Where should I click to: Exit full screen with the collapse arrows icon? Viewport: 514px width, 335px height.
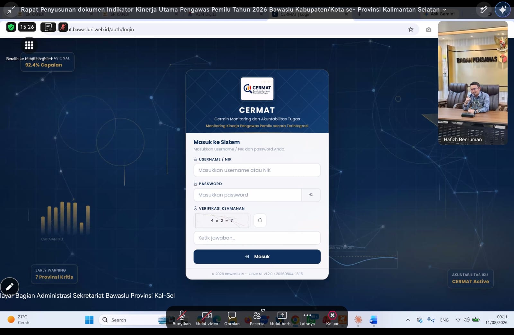click(x=11, y=10)
